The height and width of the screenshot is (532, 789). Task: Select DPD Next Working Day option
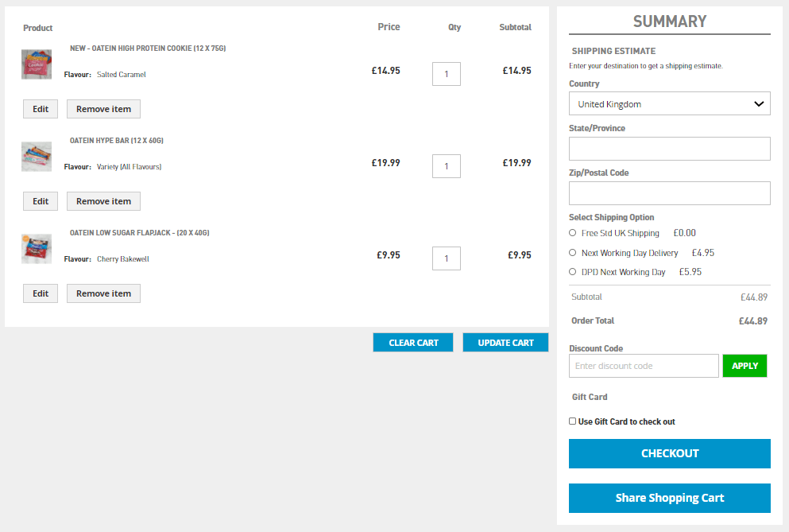(573, 272)
